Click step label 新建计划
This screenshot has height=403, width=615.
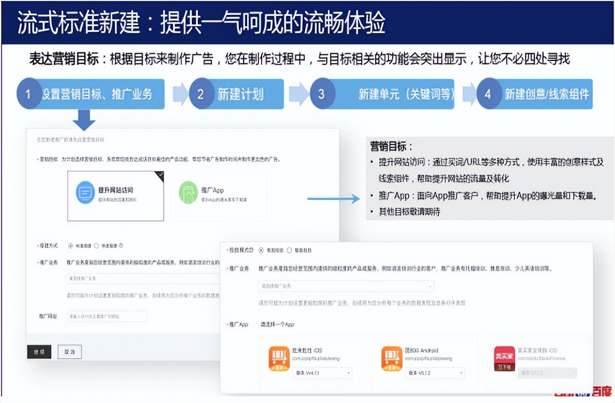pyautogui.click(x=240, y=94)
